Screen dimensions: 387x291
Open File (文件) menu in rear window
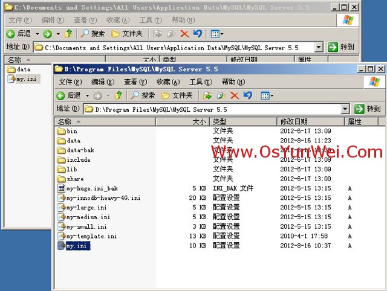[x=20, y=20]
